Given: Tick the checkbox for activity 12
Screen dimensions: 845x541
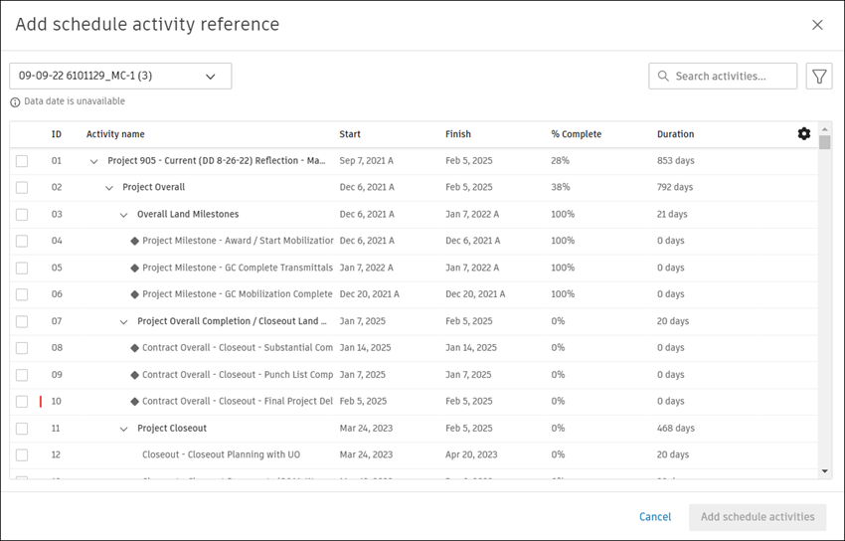Looking at the screenshot, I should 22,455.
